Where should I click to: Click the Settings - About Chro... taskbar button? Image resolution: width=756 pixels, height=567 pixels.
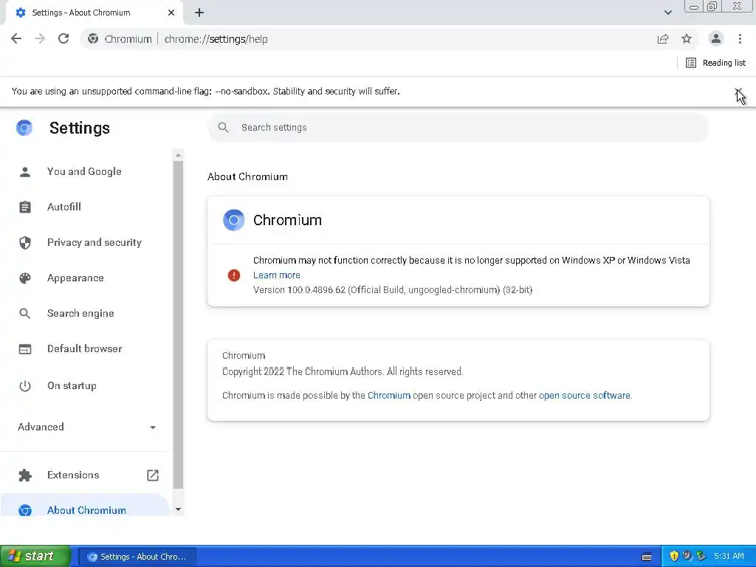tap(137, 557)
